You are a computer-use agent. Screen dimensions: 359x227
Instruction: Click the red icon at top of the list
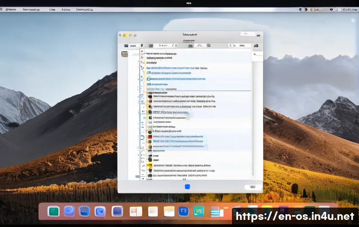click(x=143, y=51)
